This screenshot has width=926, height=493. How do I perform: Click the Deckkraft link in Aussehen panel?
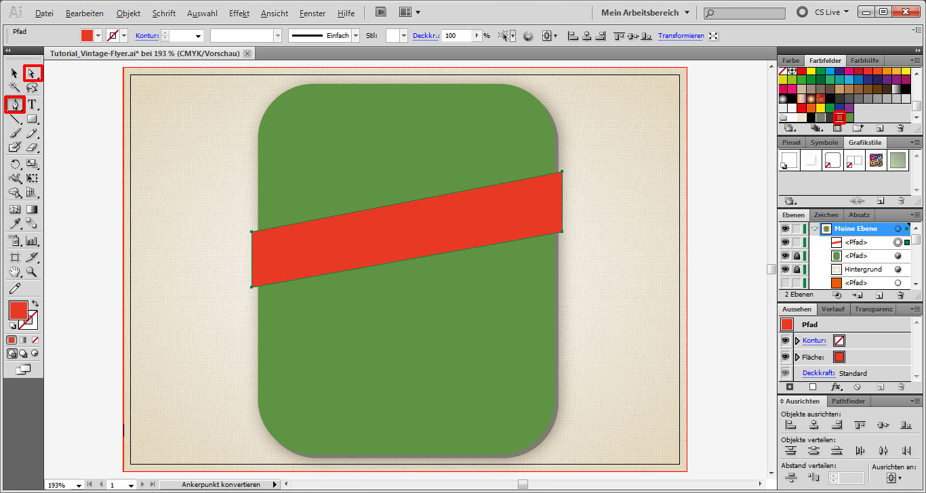[x=818, y=373]
